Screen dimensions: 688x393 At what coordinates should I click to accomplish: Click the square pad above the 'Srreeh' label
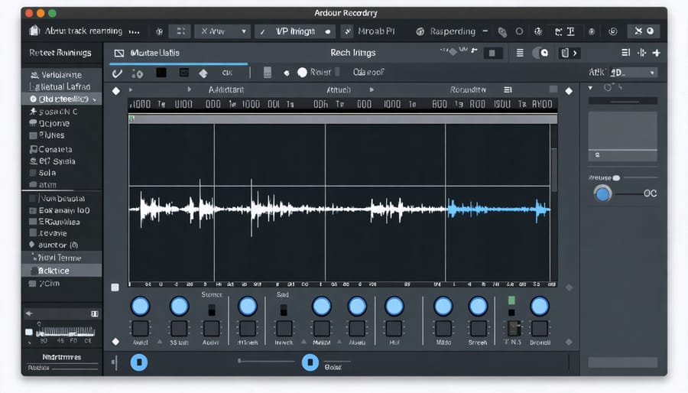point(478,329)
